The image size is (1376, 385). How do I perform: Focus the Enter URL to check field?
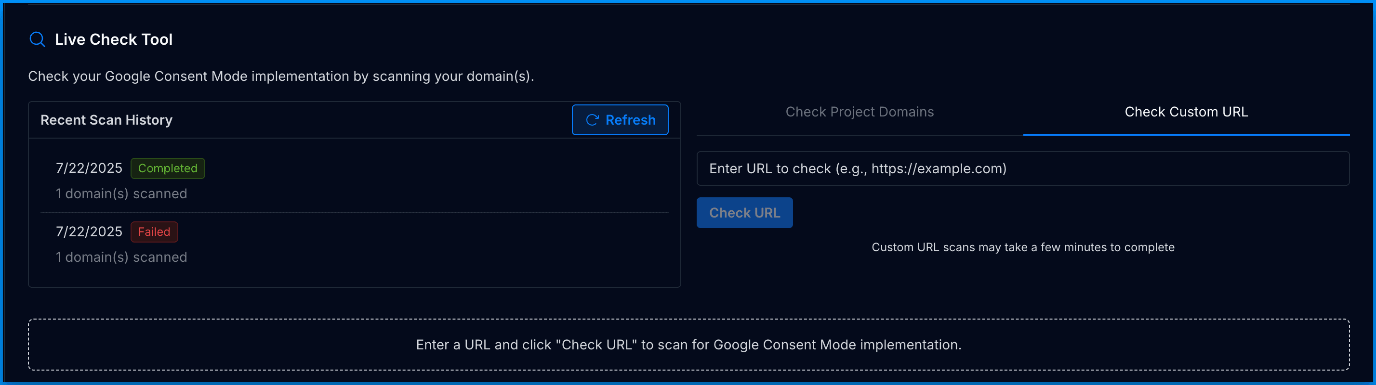[1022, 168]
